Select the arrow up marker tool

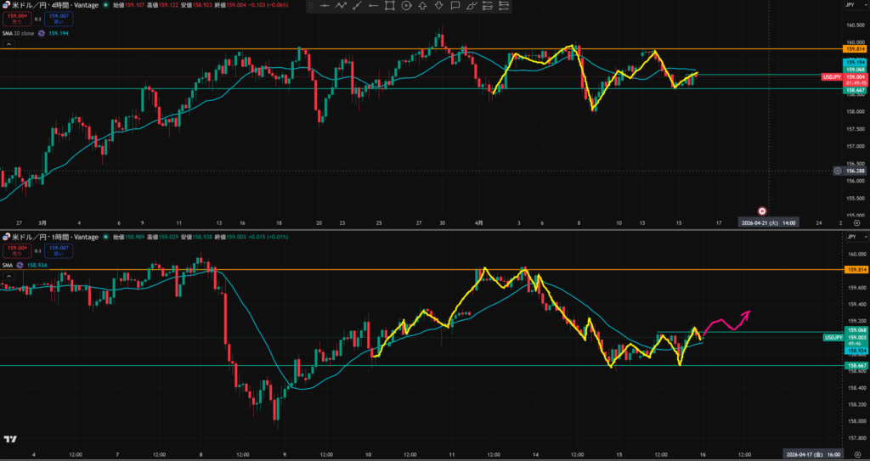tap(422, 6)
